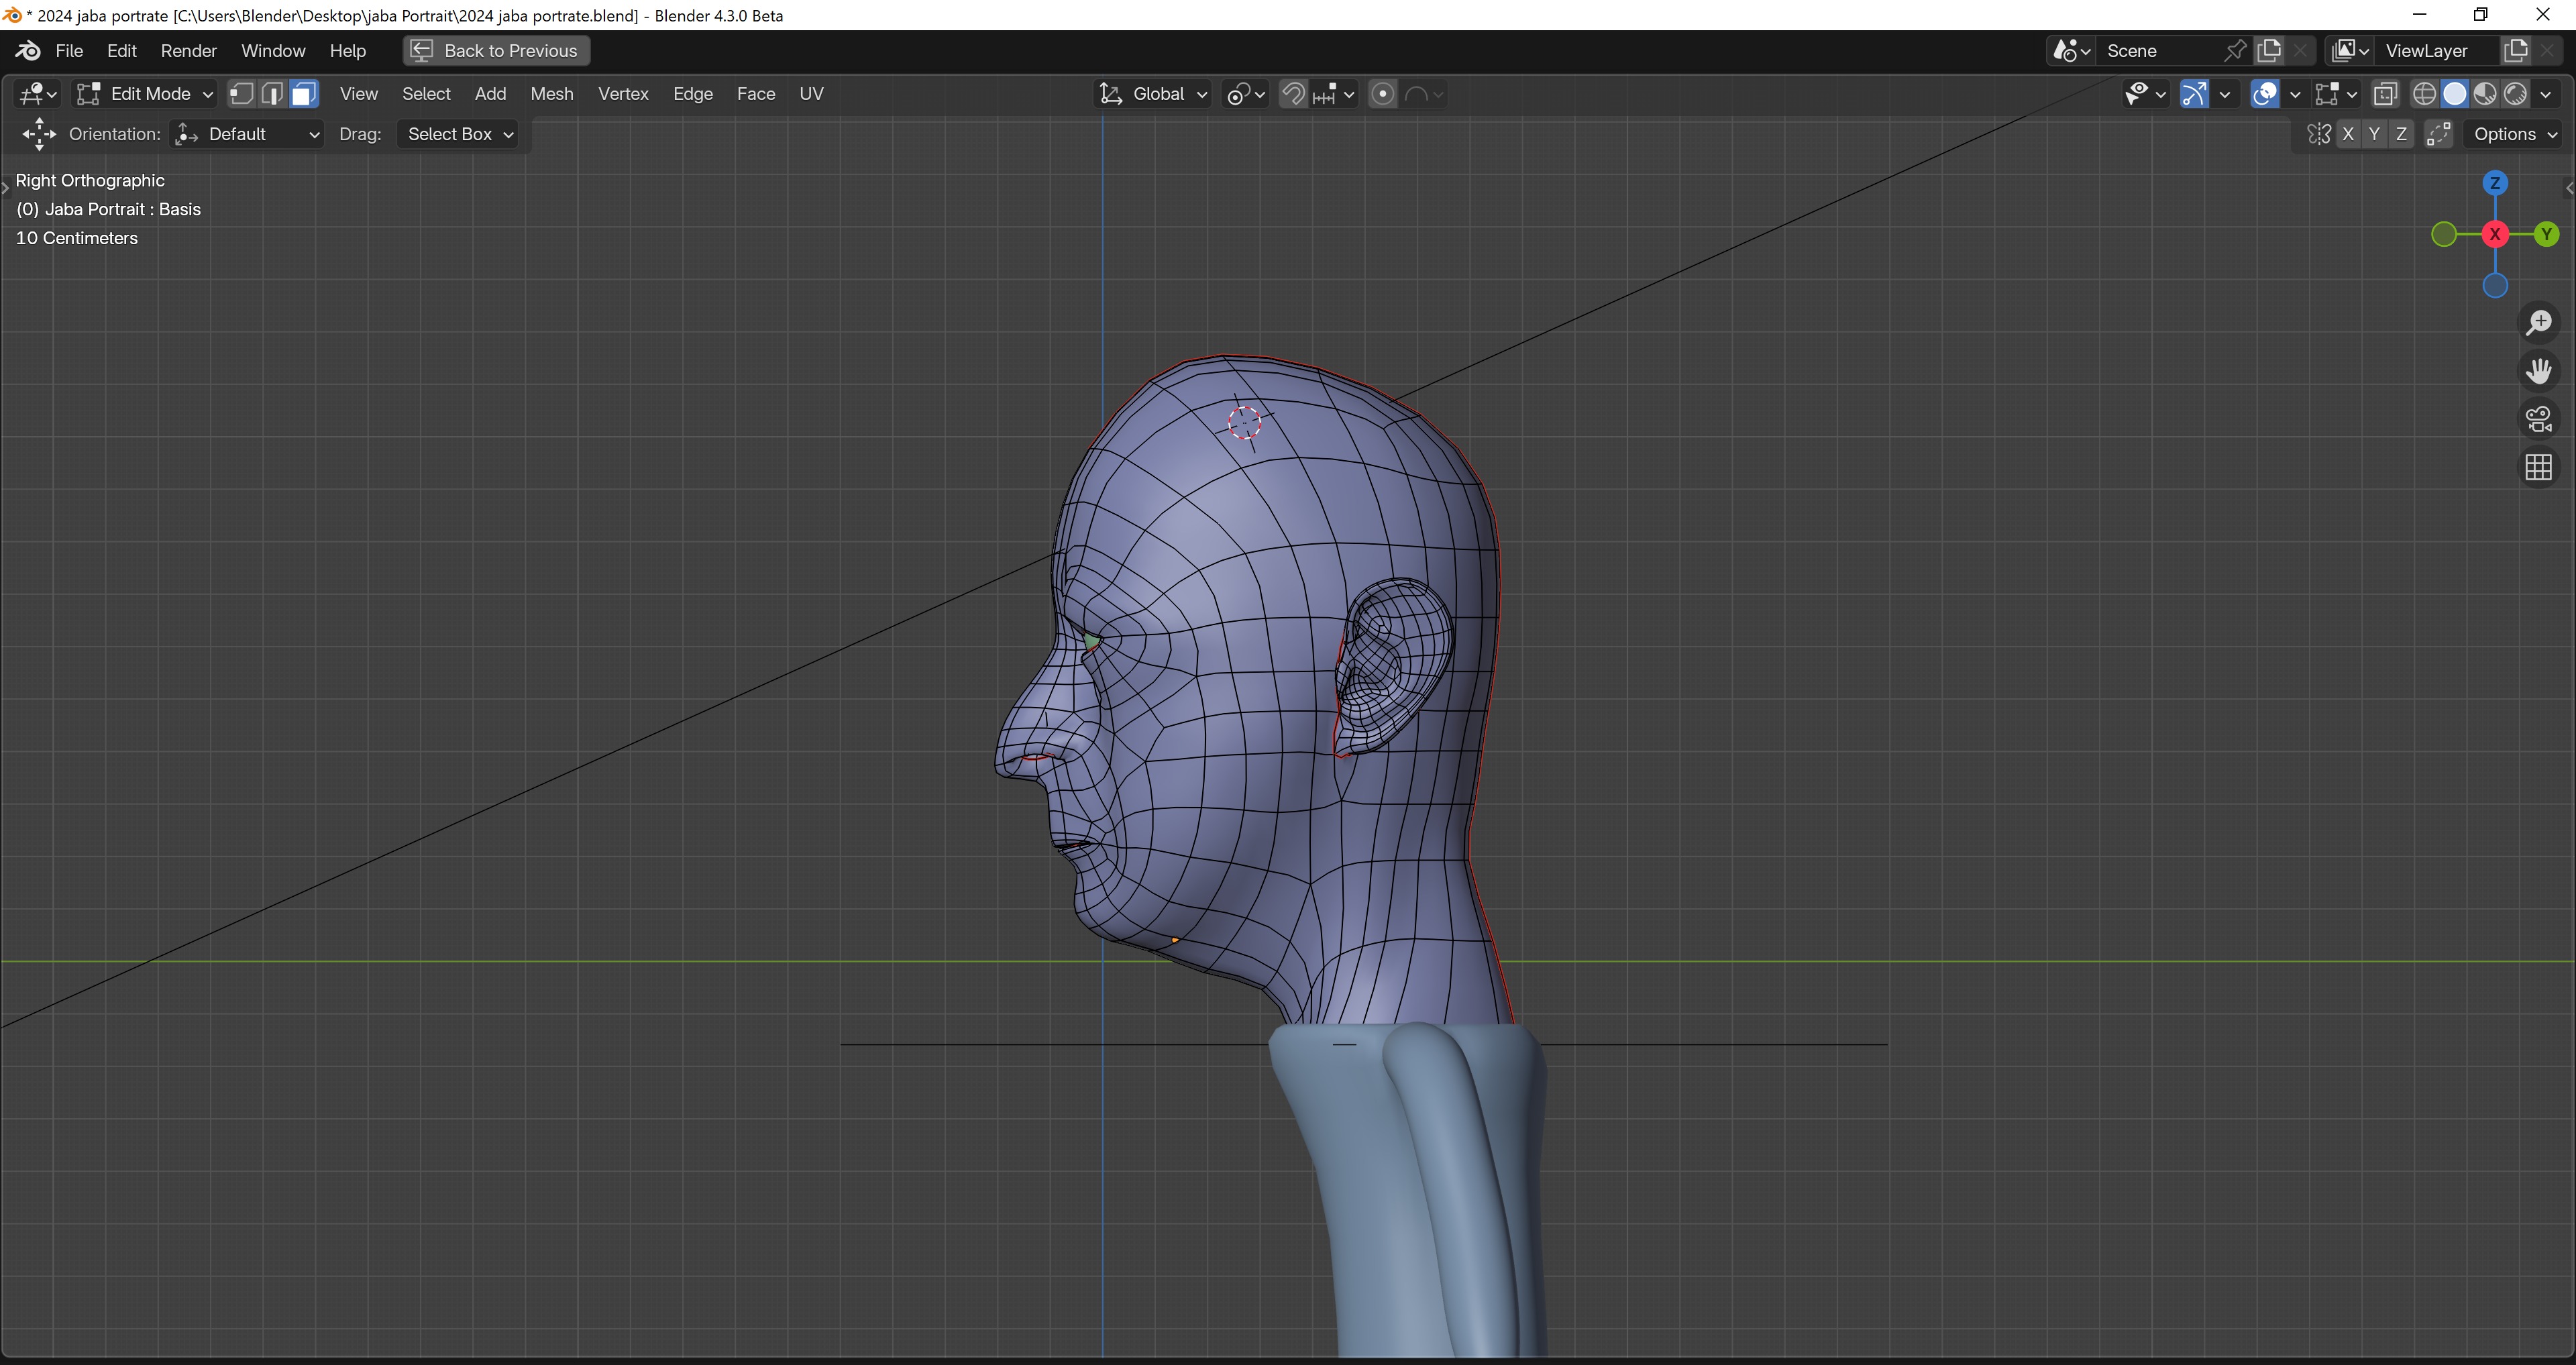The image size is (2576, 1365).
Task: Open the Edge menu
Action: pyautogui.click(x=692, y=93)
